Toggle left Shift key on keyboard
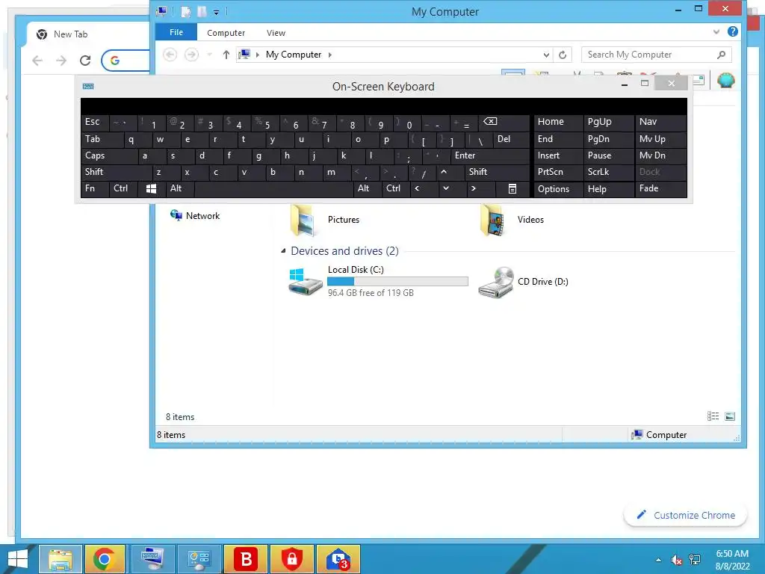Viewport: 765px width, 574px height. [116, 173]
